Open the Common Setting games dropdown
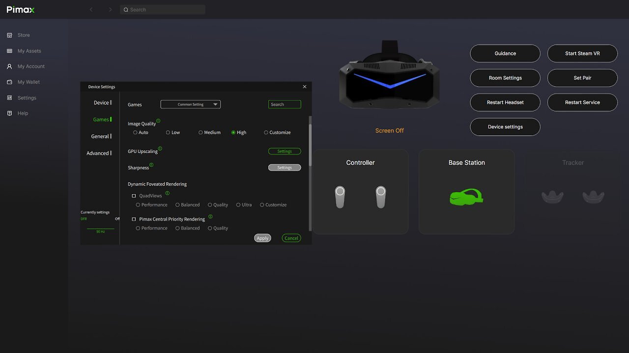Image resolution: width=629 pixels, height=353 pixels. 191,104
